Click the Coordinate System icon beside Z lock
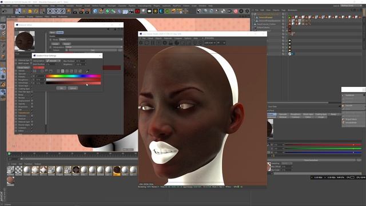366x206 pixels. tap(68, 11)
